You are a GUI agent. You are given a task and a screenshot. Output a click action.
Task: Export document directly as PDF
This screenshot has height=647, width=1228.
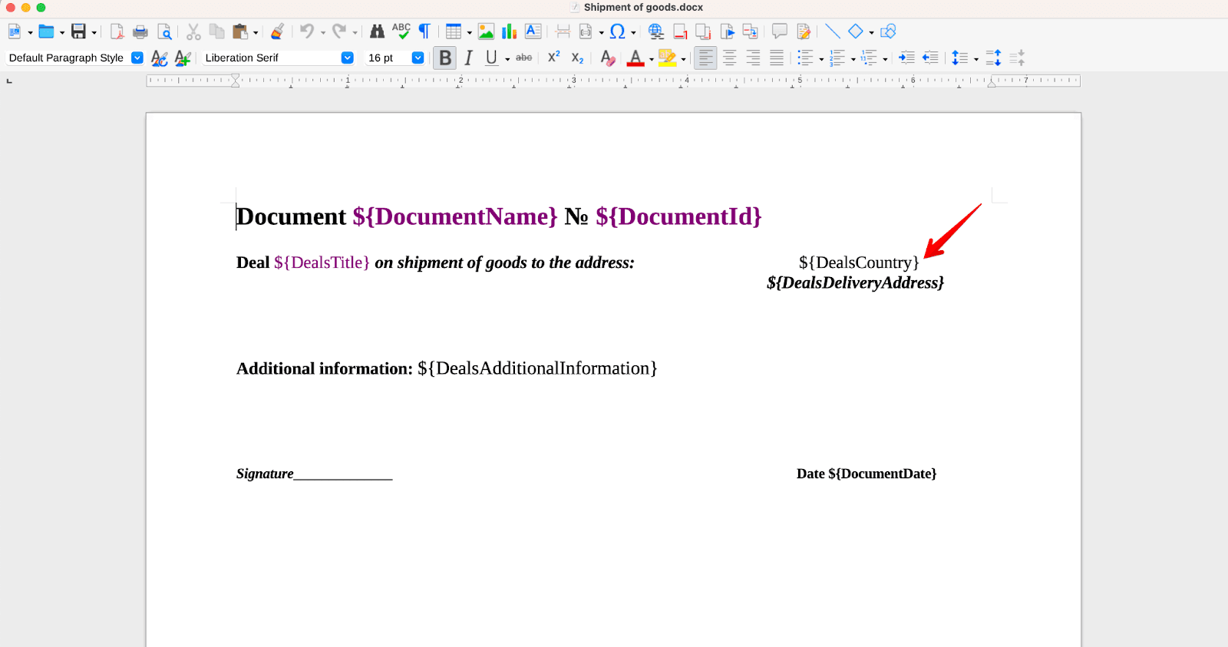click(x=117, y=31)
